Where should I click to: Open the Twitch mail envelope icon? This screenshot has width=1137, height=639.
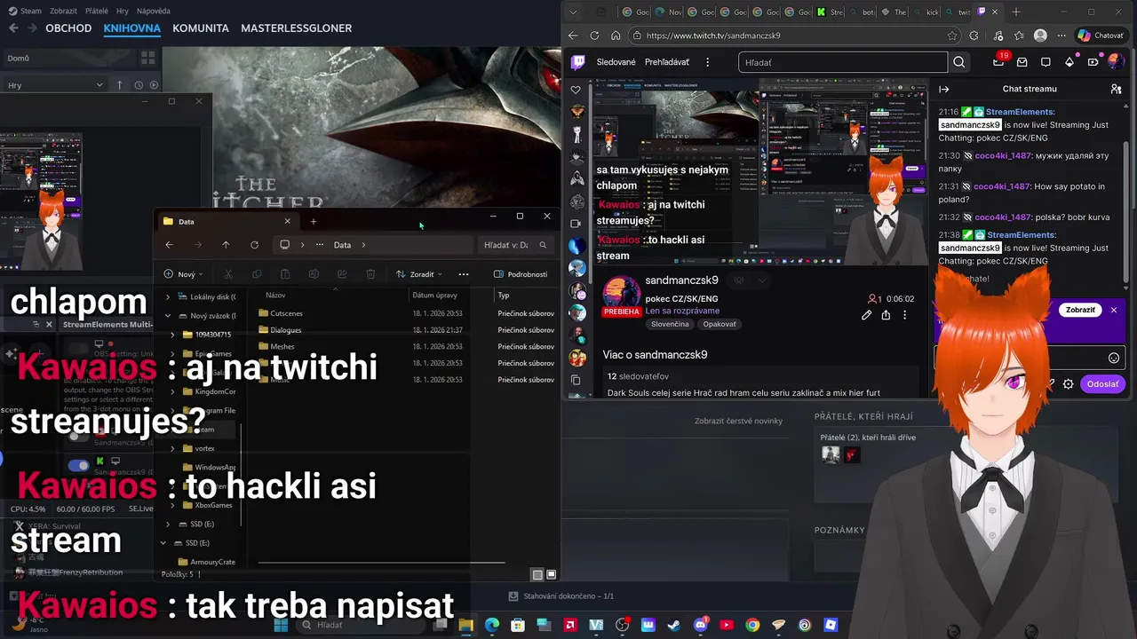pyautogui.click(x=1022, y=62)
